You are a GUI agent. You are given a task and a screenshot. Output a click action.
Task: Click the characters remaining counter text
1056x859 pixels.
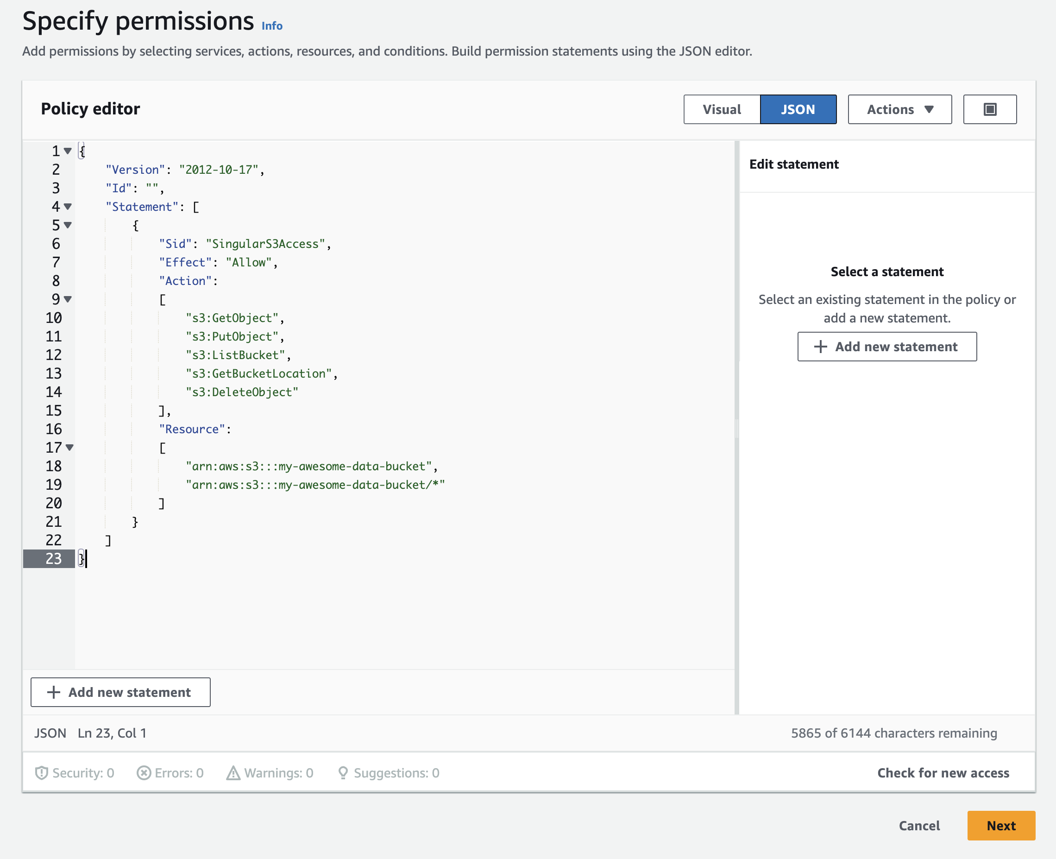[x=894, y=733]
